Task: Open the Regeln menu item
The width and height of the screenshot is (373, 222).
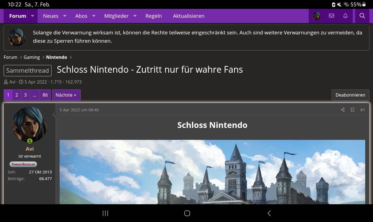Action: 153,16
